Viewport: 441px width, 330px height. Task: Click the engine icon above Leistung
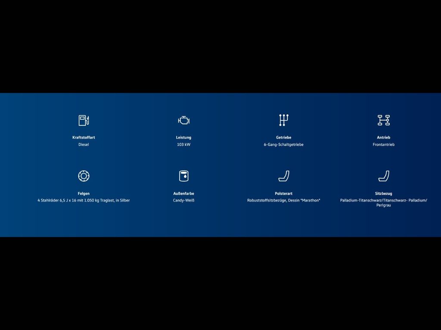184,120
